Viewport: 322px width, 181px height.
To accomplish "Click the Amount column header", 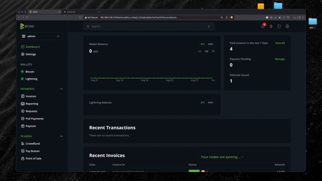I will pos(280,164).
